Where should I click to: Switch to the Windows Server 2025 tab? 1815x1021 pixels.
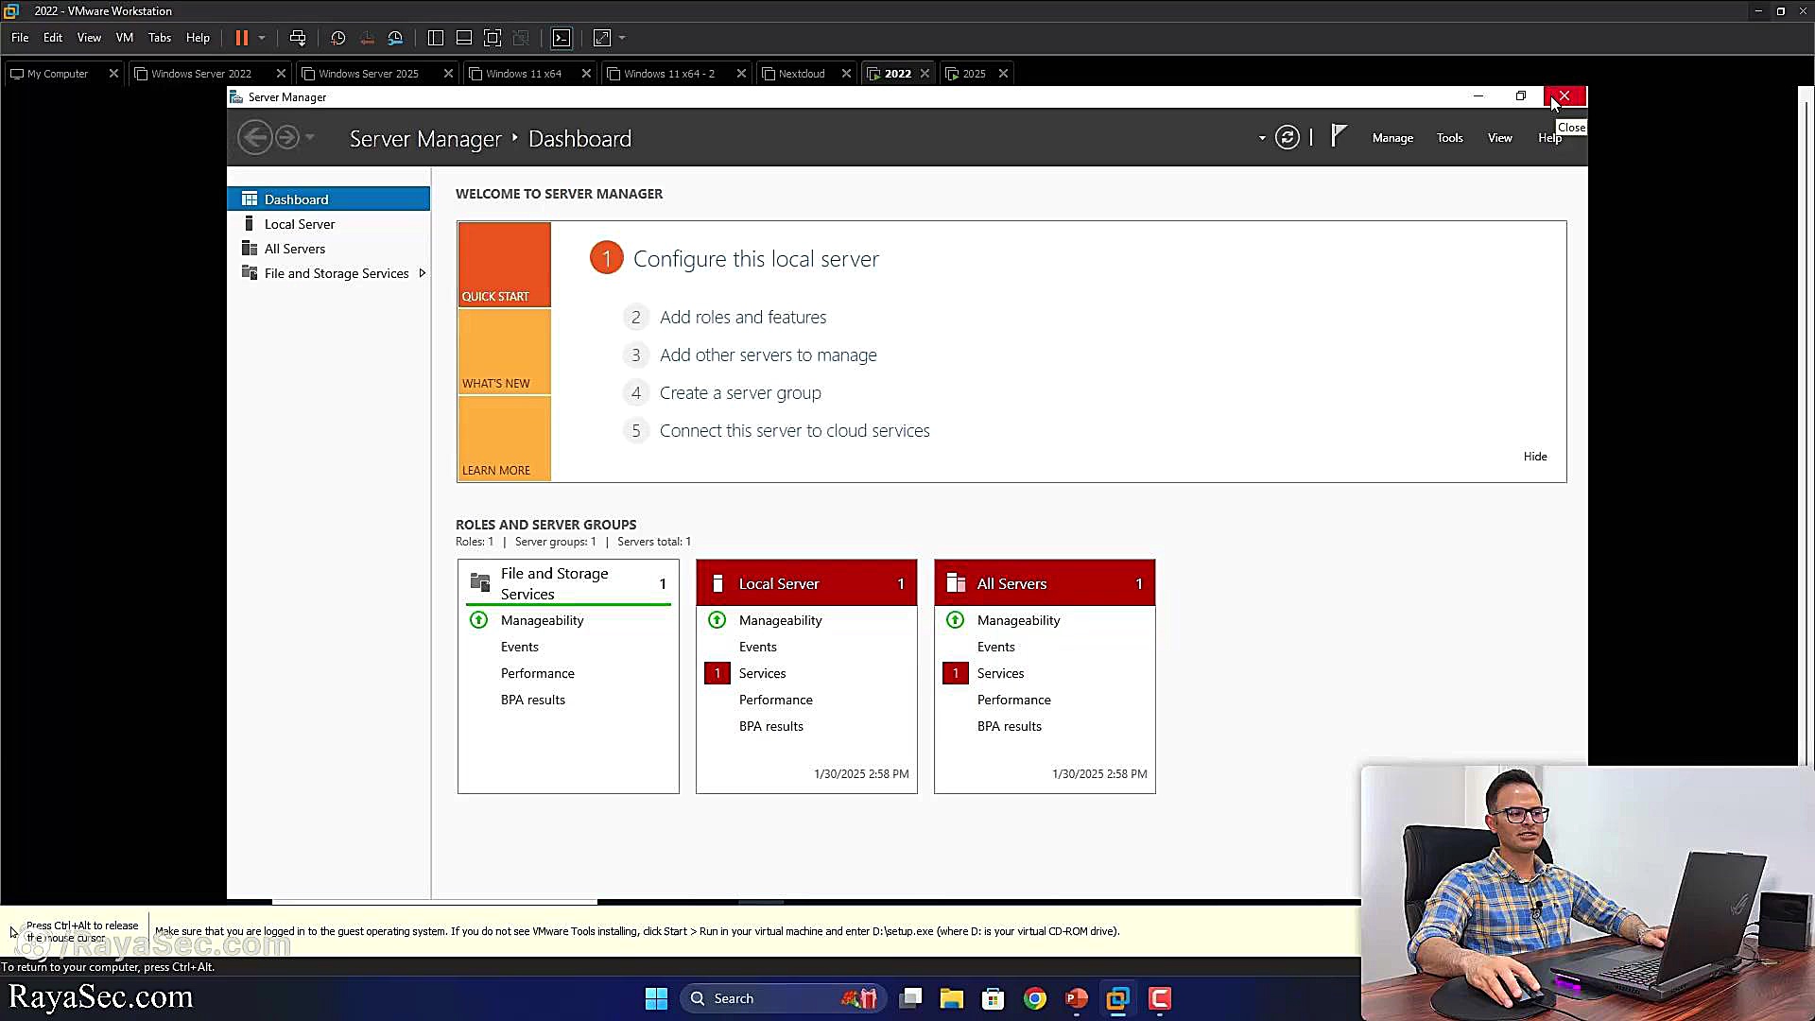tap(369, 74)
